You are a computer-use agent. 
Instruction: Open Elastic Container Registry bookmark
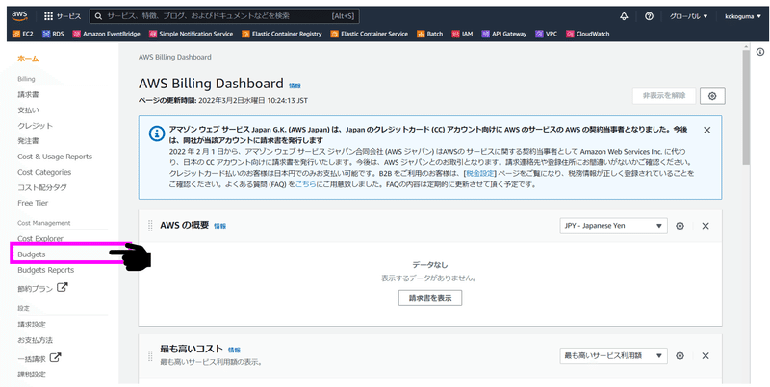(281, 34)
